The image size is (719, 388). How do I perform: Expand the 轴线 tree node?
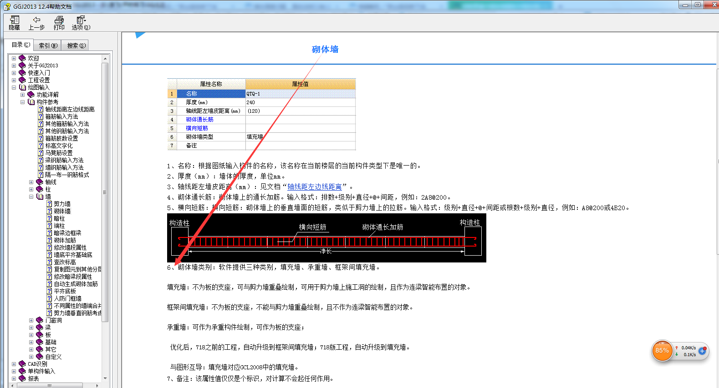click(x=31, y=182)
